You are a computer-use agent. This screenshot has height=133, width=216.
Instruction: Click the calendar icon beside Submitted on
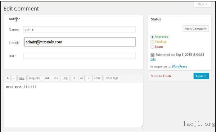pyautogui.click(x=152, y=55)
